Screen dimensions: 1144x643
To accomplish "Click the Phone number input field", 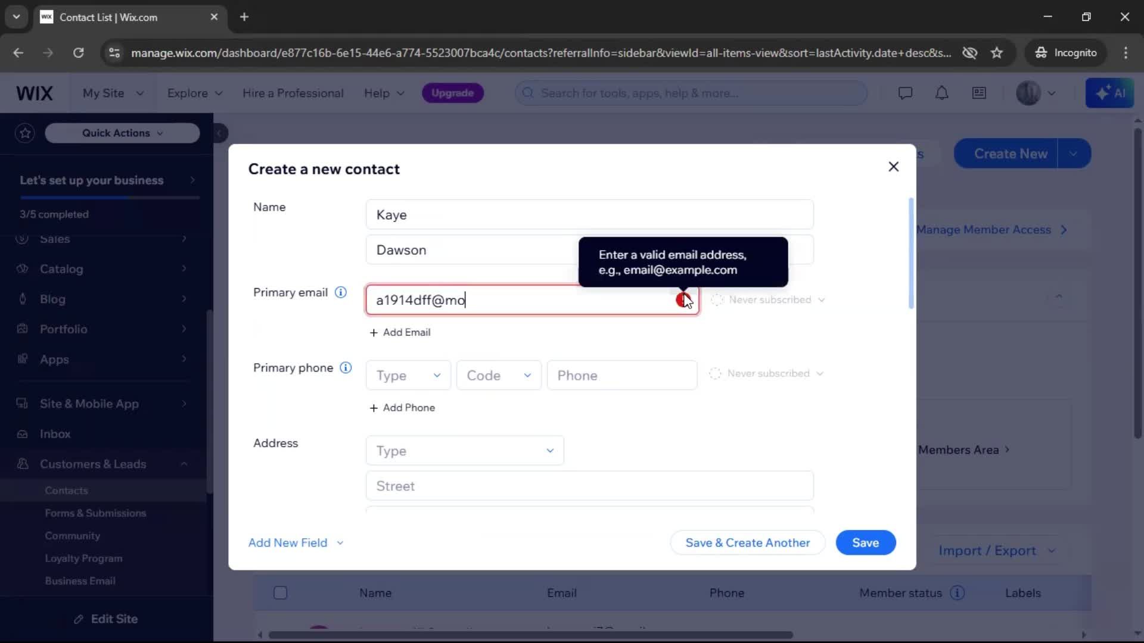I will click(x=622, y=376).
